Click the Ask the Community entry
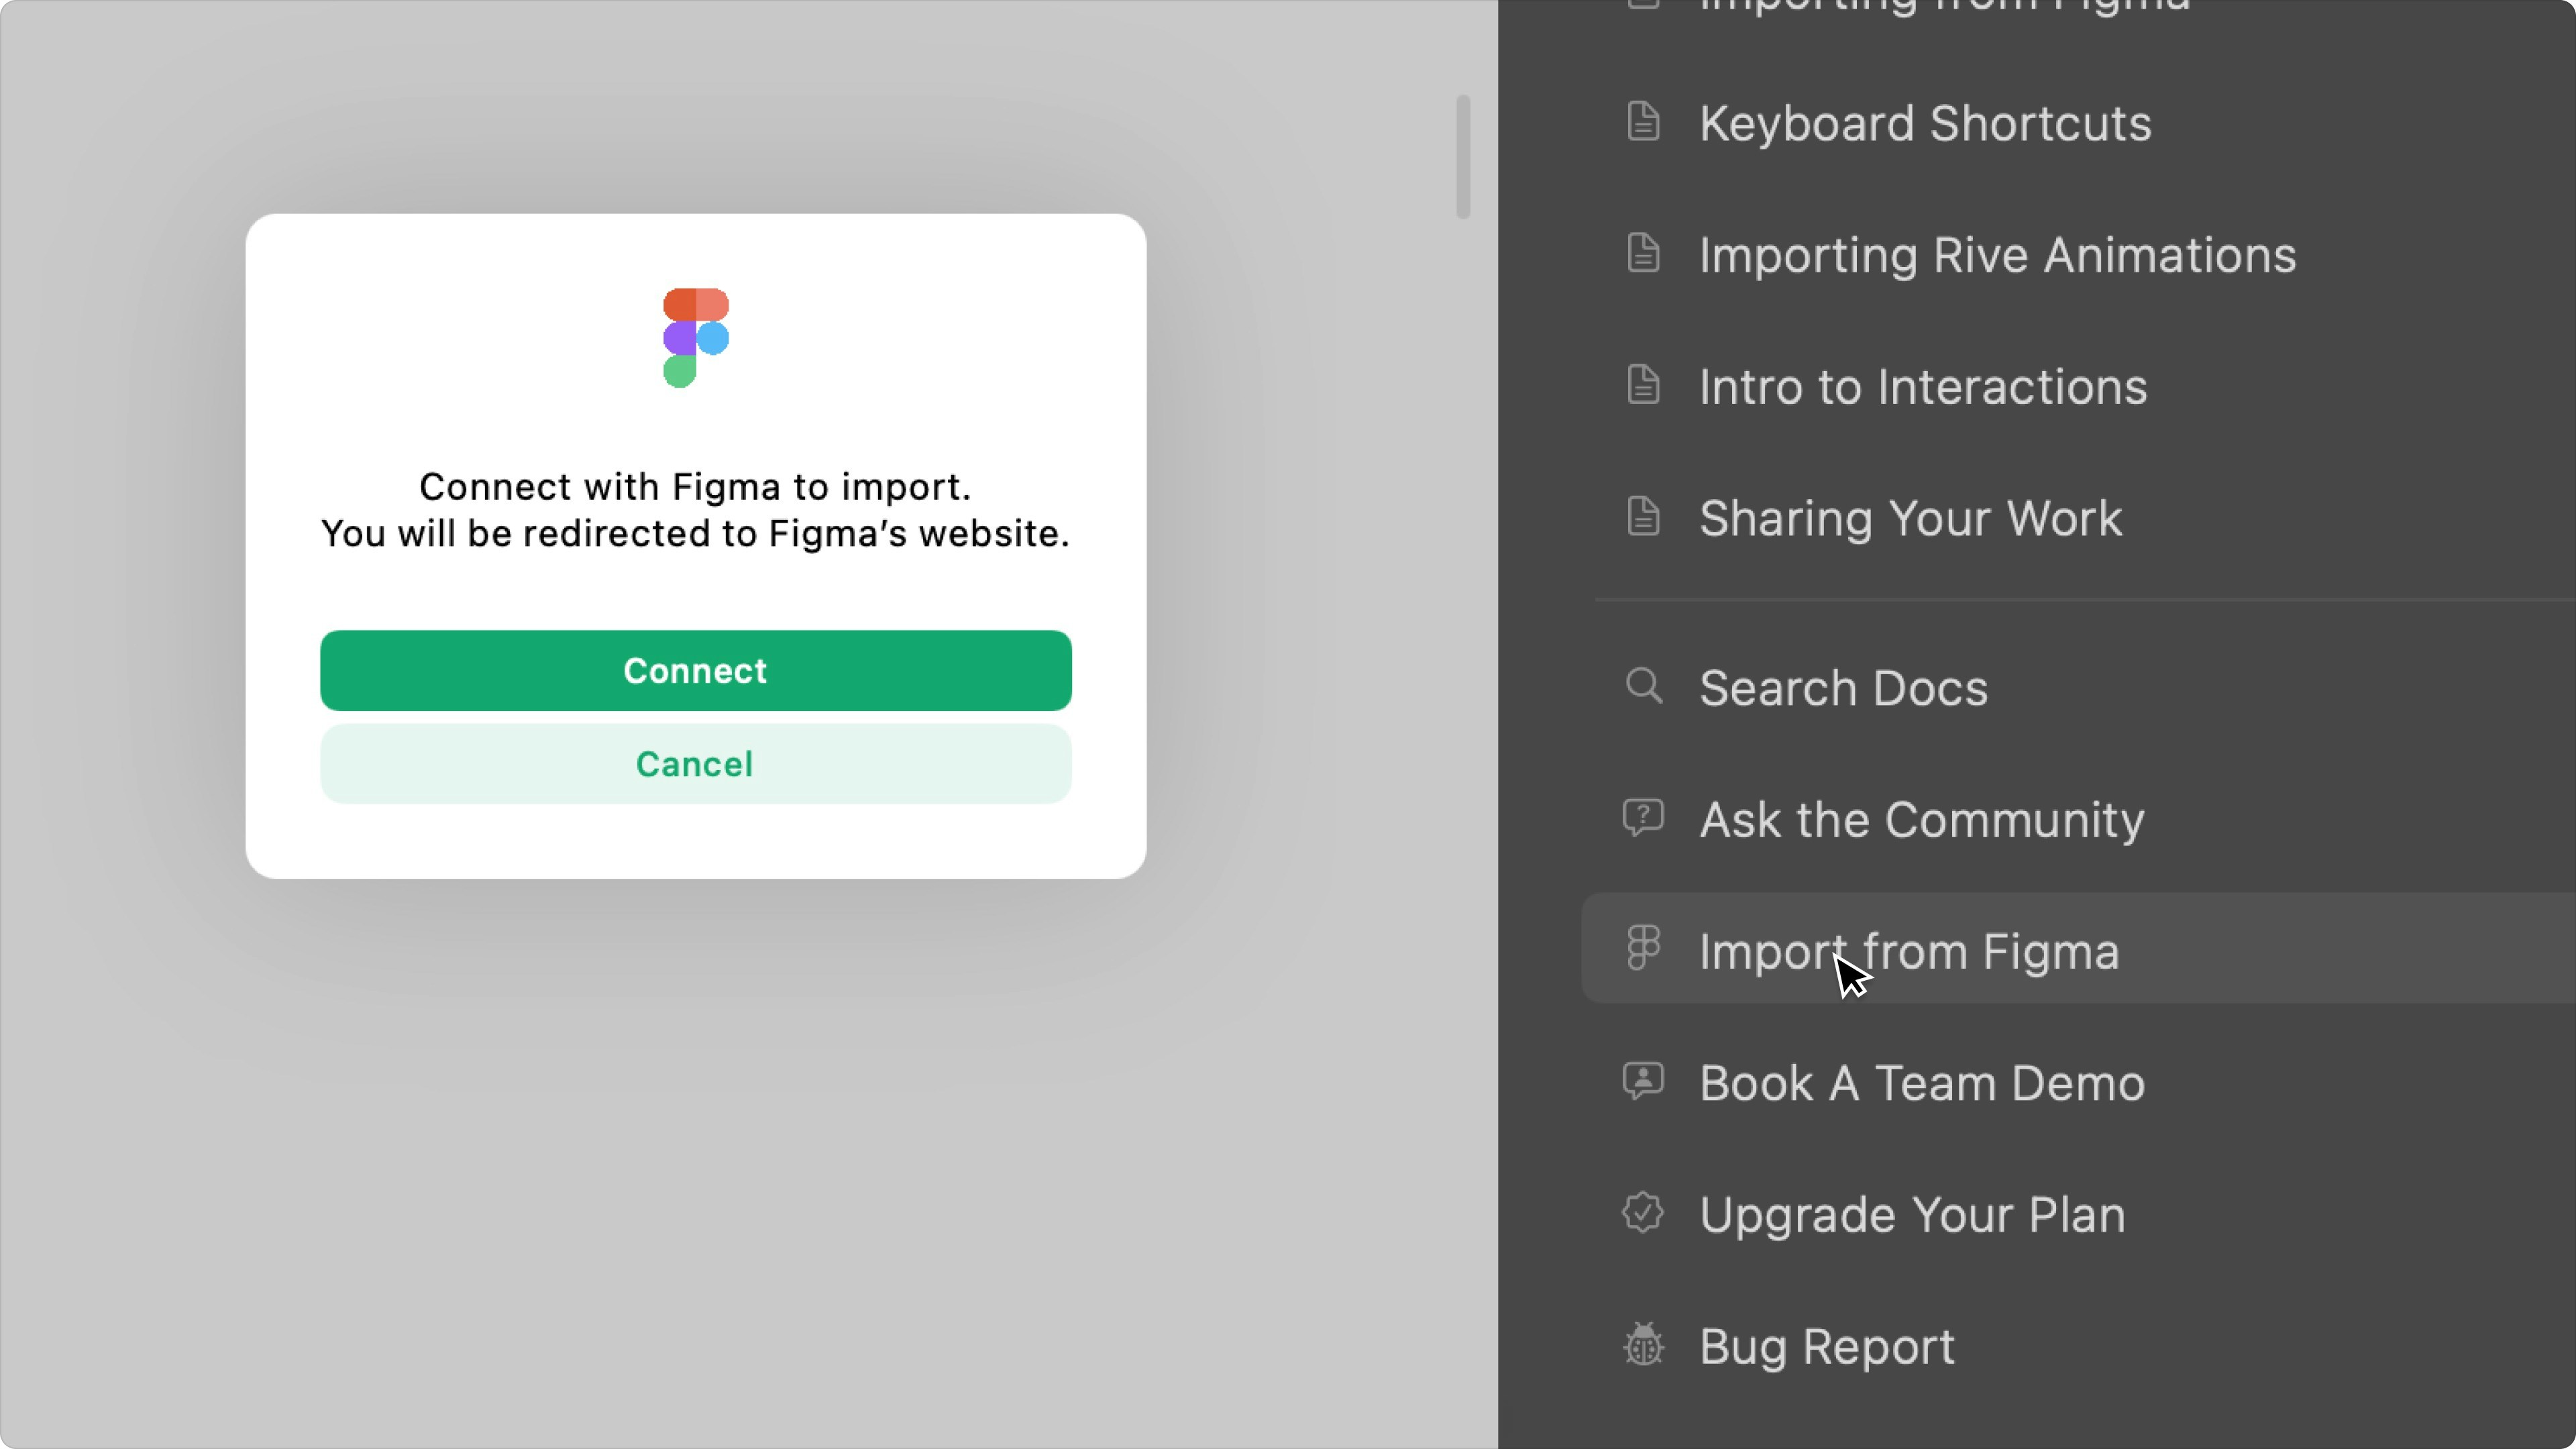 coord(1921,819)
